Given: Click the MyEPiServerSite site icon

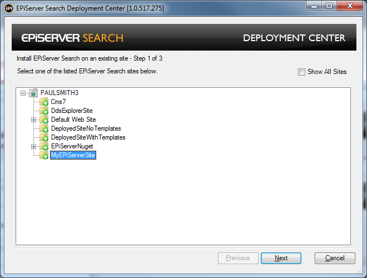Looking at the screenshot, I should point(44,155).
